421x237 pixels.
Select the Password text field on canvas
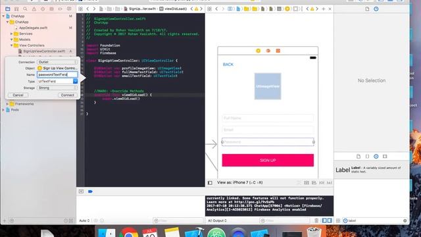[x=268, y=142]
